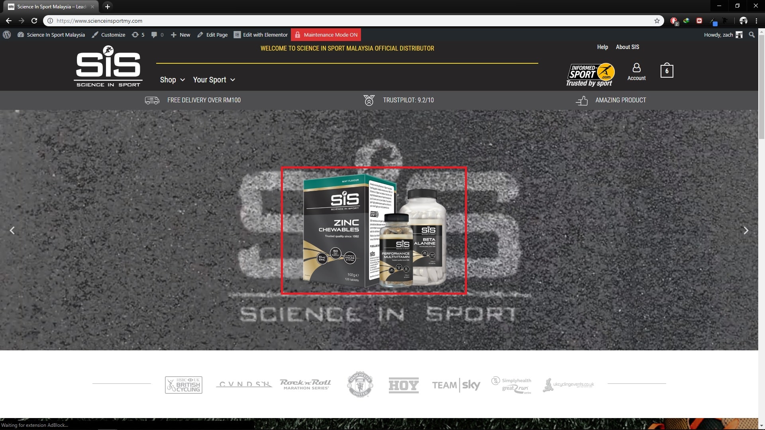This screenshot has height=430, width=765.
Task: Expand the Shop dropdown menu
Action: (x=173, y=80)
